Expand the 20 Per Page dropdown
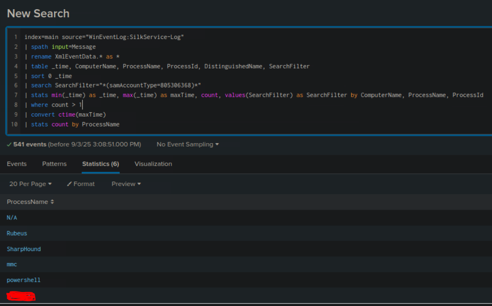Image resolution: width=492 pixels, height=306 pixels. [x=30, y=184]
